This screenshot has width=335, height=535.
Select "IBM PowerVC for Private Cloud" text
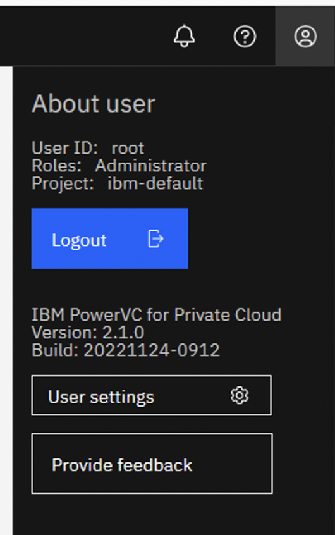point(156,314)
